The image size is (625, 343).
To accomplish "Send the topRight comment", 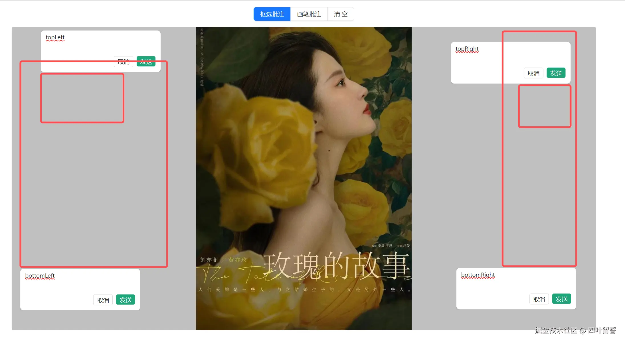I will point(556,73).
